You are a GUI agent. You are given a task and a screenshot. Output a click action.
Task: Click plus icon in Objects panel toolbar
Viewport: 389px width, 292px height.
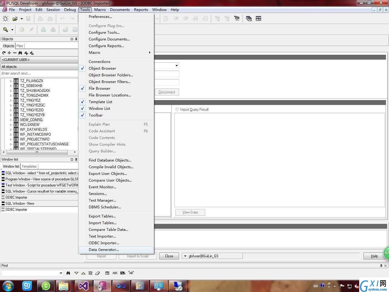coord(9,53)
